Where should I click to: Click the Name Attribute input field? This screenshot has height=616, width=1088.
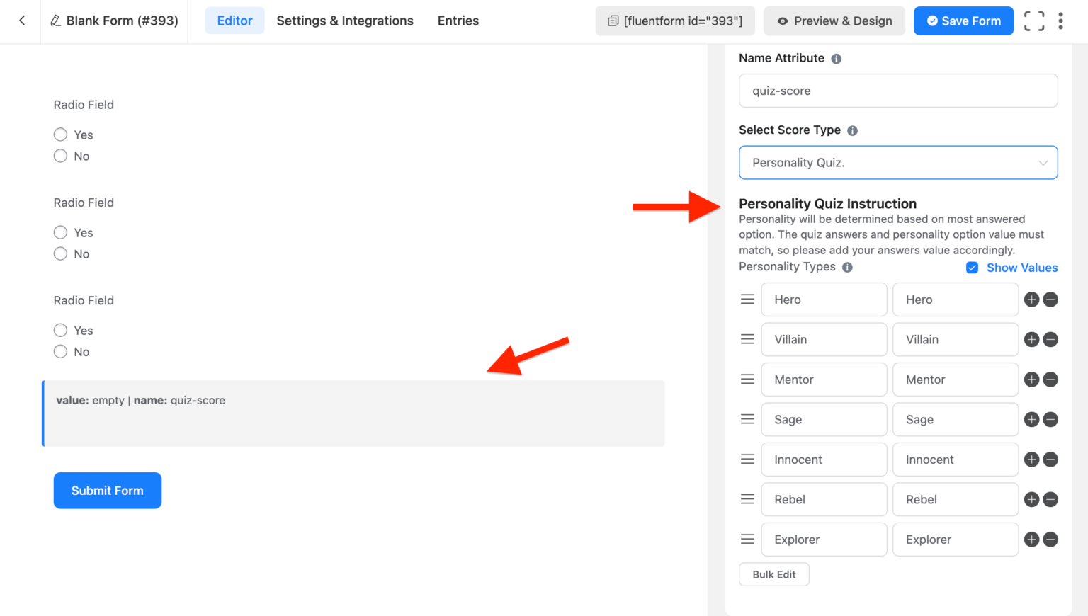(x=897, y=91)
